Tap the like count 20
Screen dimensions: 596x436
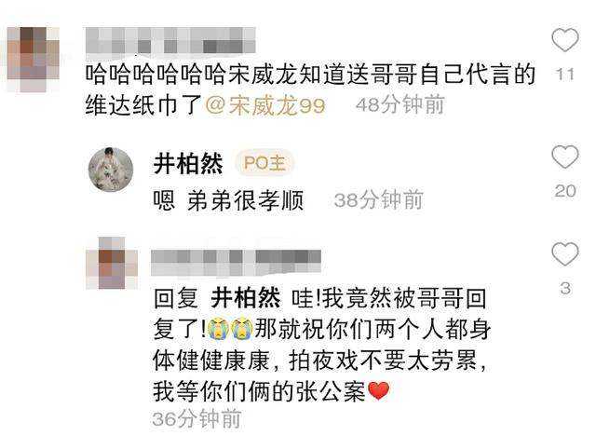tap(565, 191)
